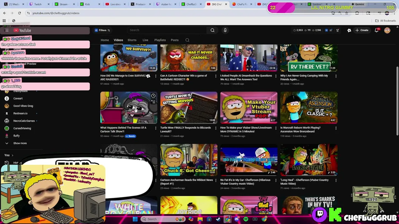Switch to the Live tab
The height and width of the screenshot is (224, 399).
tap(145, 40)
